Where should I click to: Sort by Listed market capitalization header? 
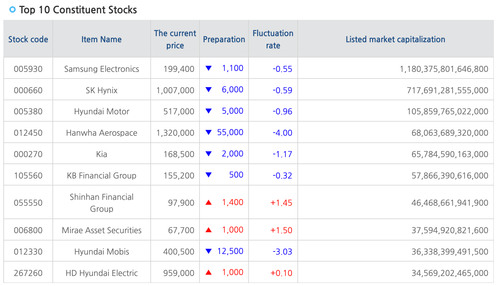pos(395,39)
